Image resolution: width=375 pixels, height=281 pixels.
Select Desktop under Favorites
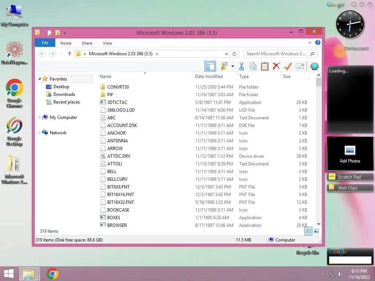coord(61,86)
